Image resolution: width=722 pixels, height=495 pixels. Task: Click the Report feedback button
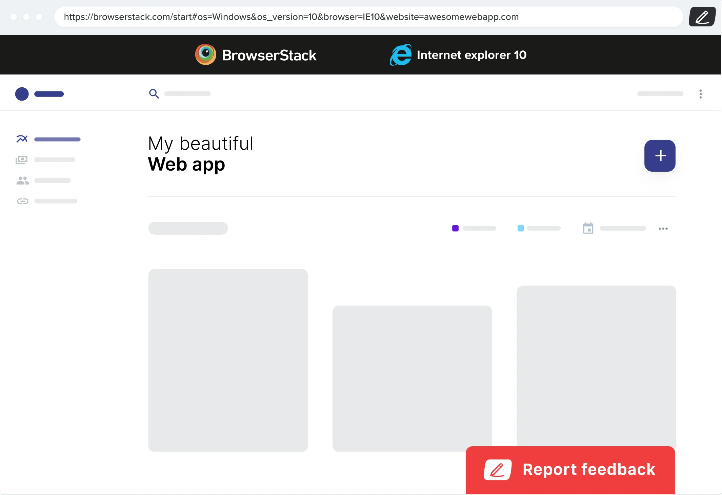click(570, 470)
